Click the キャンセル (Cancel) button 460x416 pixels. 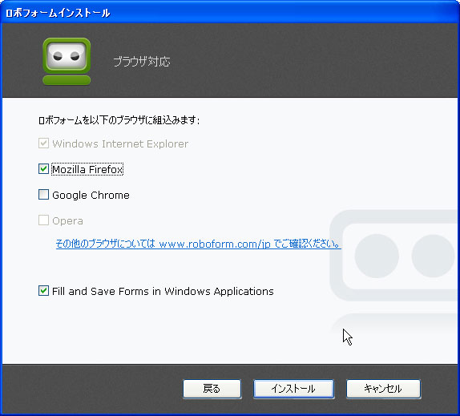coord(383,389)
